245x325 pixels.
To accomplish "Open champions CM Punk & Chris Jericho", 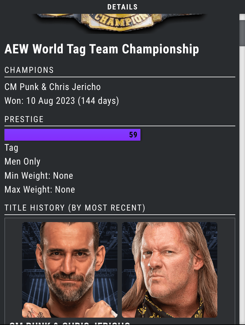I will [x=52, y=87].
